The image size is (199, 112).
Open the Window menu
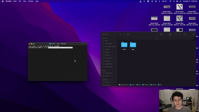[x=31, y=1]
